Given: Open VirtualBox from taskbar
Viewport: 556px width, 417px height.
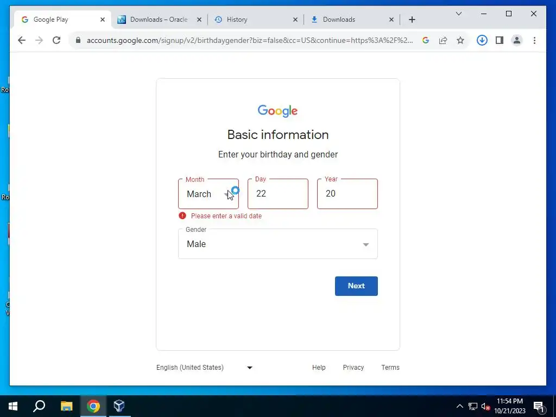Looking at the screenshot, I should (x=119, y=406).
